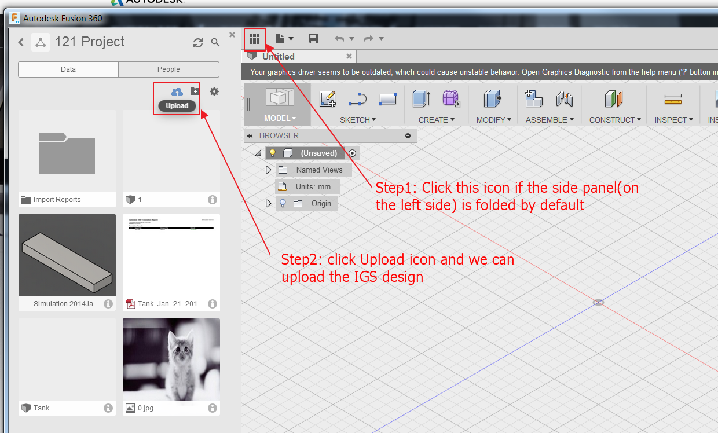Screen dimensions: 718x433
Task: Refresh the 121 Project data panel
Action: (198, 42)
